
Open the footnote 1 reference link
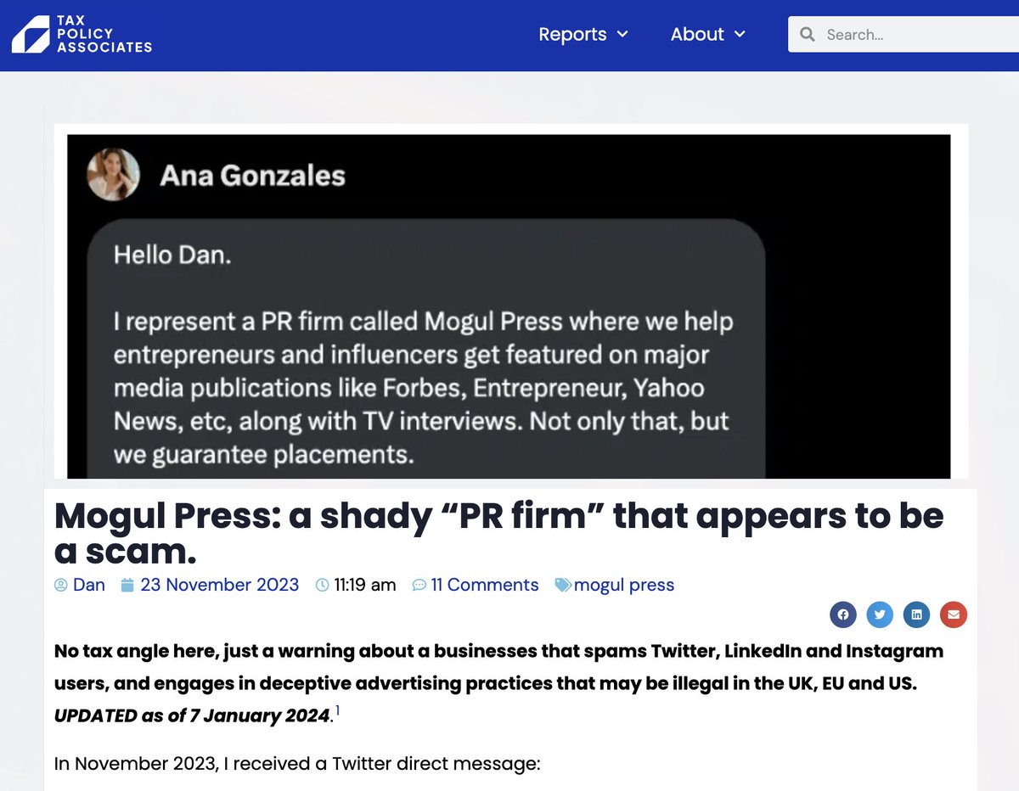(x=337, y=710)
